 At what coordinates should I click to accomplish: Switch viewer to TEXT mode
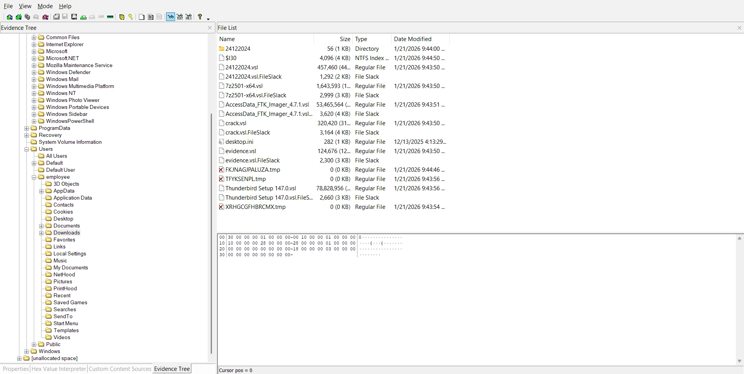click(x=180, y=17)
